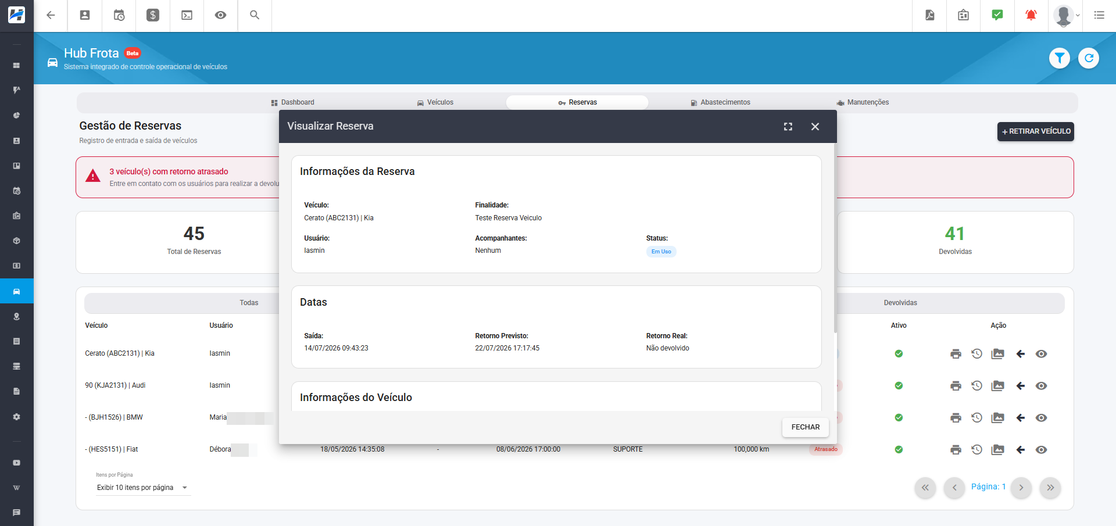Viewport: 1116px width, 526px height.
Task: Open the search magnifier icon
Action: (255, 15)
